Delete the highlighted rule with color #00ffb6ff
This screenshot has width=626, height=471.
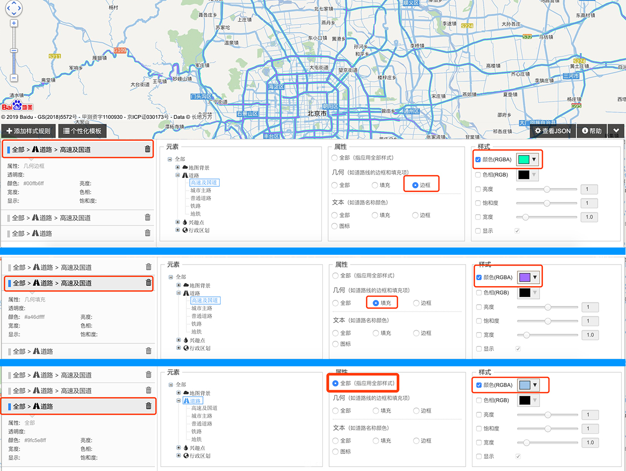point(148,149)
